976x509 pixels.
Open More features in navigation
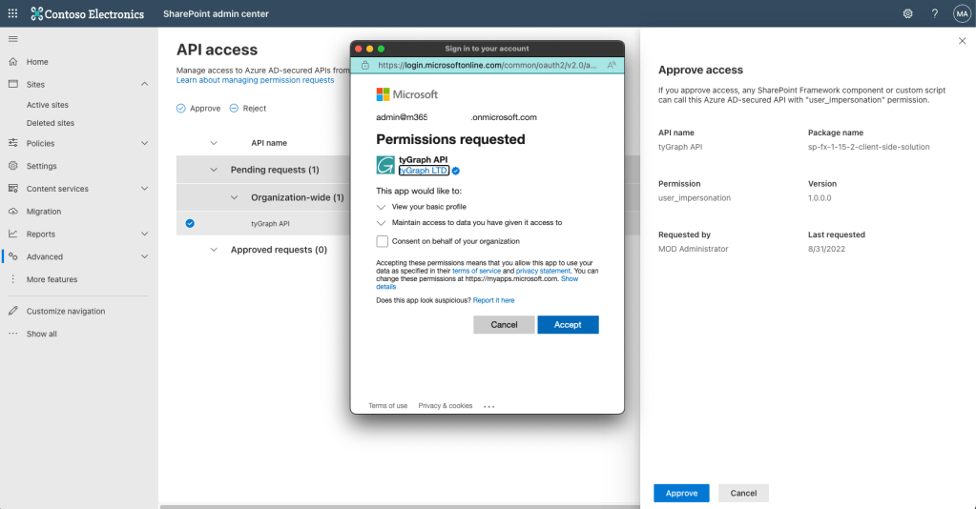52,279
